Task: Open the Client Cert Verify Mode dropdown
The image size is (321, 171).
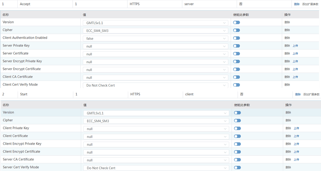Action: [156, 85]
